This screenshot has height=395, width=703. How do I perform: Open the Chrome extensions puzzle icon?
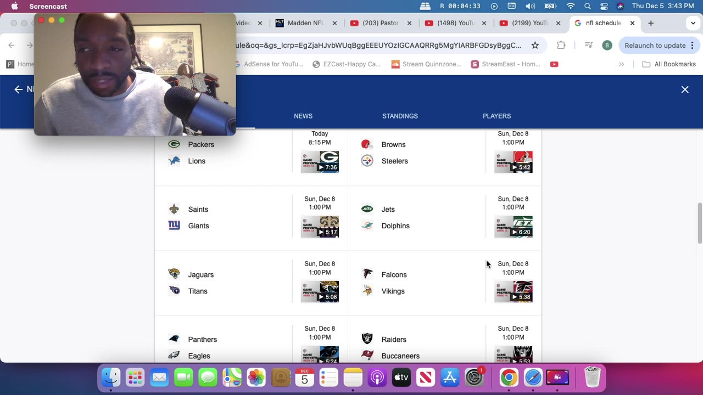pyautogui.click(x=561, y=45)
